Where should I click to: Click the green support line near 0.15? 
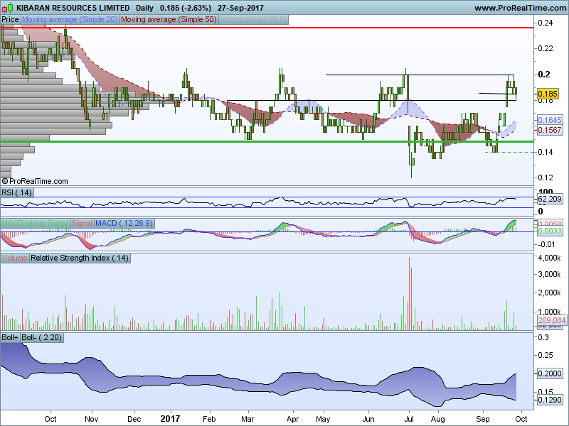[267, 141]
